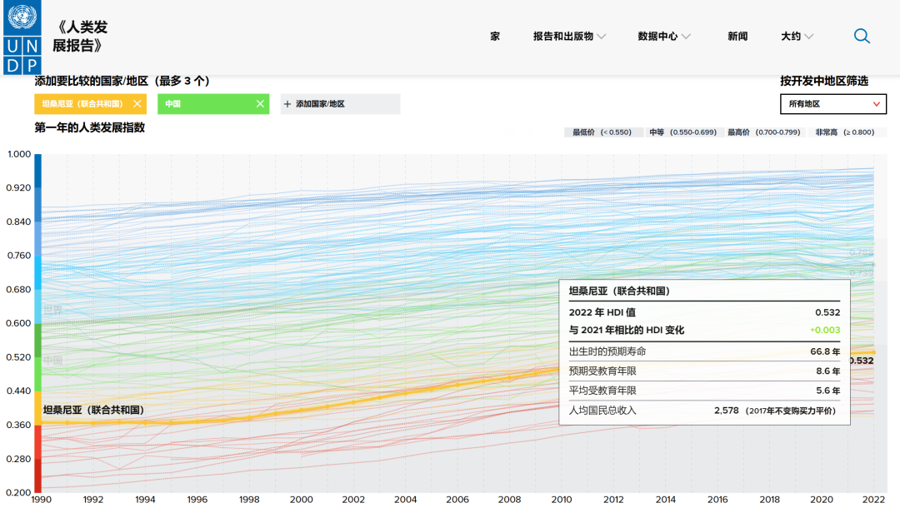
Task: Expand 大约 menu chevron
Action: tap(808, 36)
